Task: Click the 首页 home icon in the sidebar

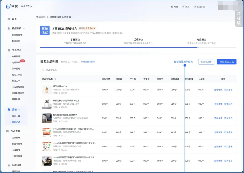Action: tap(9, 19)
